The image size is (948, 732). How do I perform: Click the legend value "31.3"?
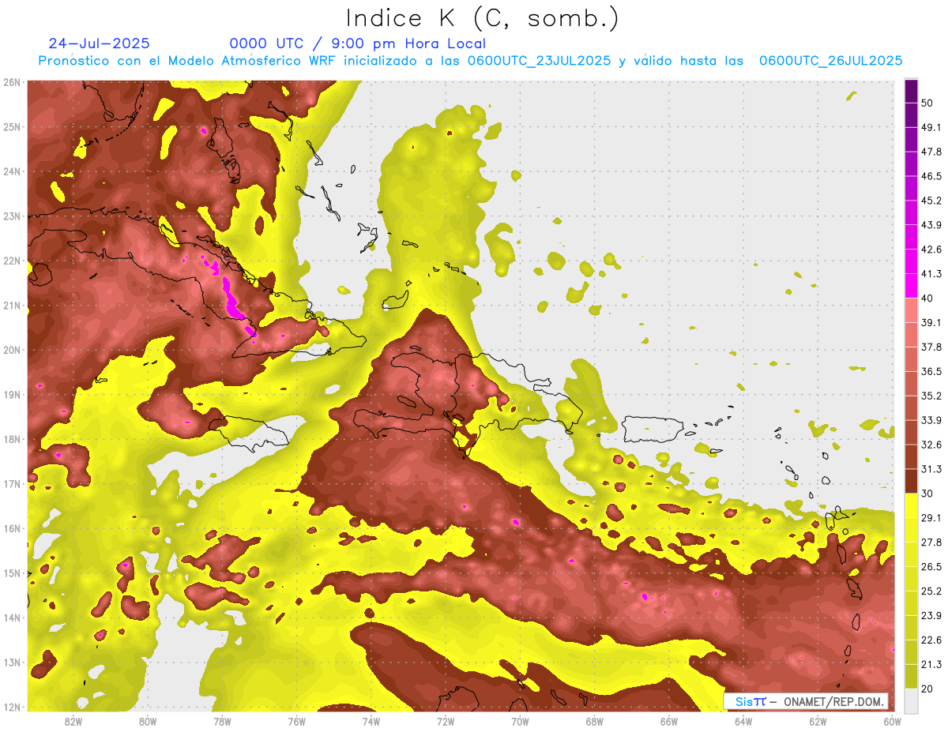pyautogui.click(x=931, y=469)
